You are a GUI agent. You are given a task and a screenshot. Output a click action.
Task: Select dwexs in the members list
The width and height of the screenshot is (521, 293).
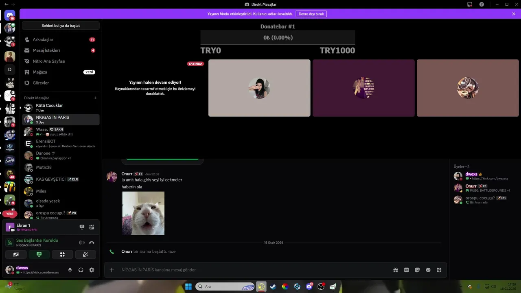pos(484,176)
